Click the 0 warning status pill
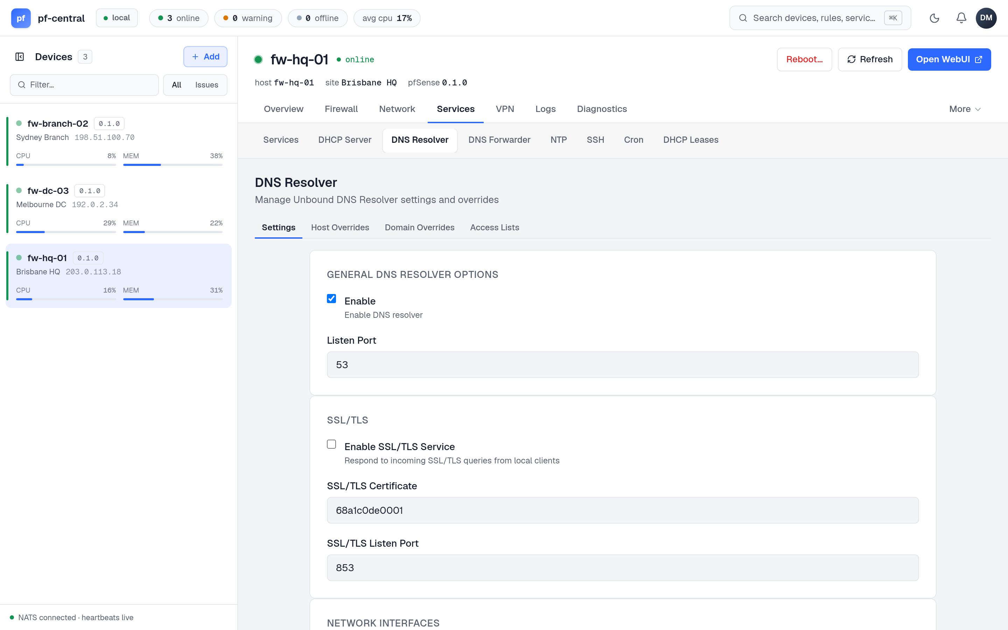Viewport: 1008px width, 630px height. point(248,18)
